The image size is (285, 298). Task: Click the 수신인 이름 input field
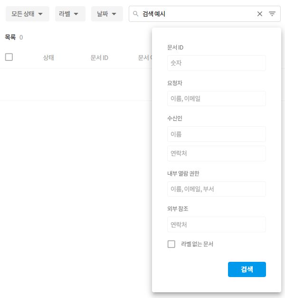(216, 134)
